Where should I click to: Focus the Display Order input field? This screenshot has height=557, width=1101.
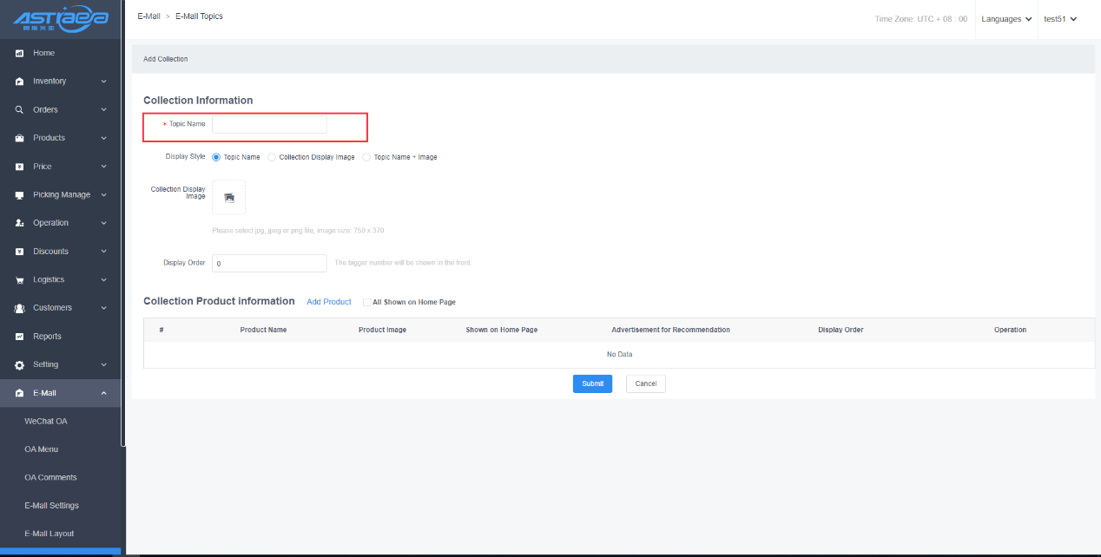point(269,263)
